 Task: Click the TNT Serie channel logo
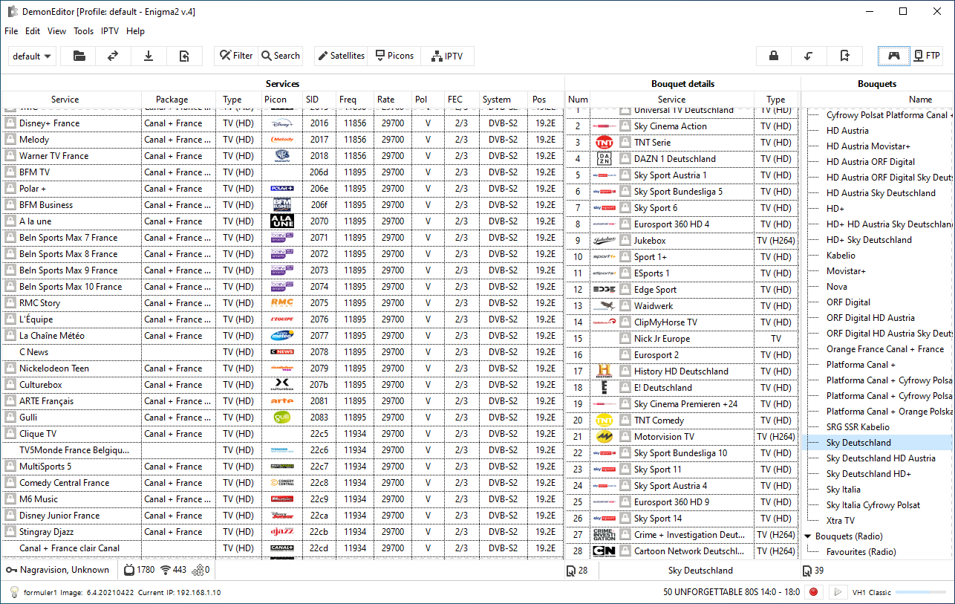click(603, 143)
